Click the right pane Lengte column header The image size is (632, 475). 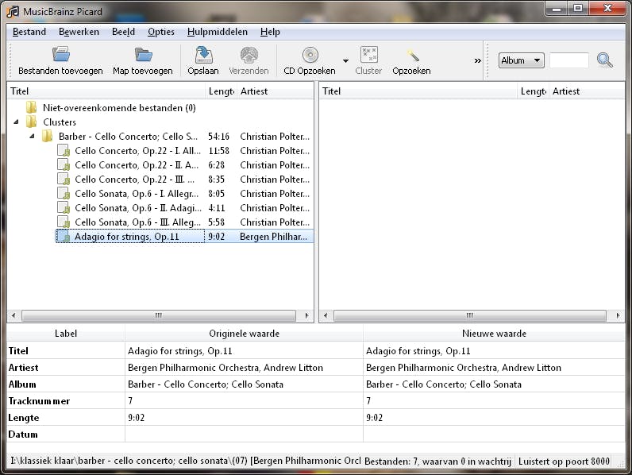534,91
